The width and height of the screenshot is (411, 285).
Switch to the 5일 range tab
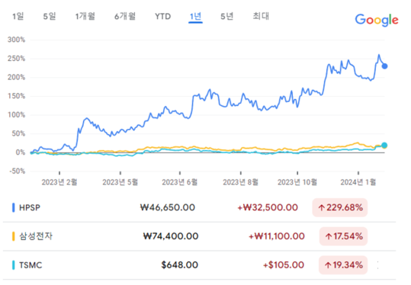coord(50,17)
